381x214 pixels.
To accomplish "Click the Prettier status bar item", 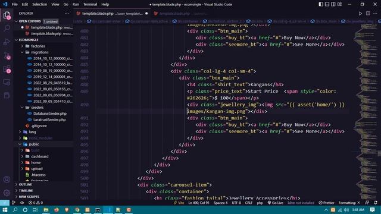I will pos(326,203).
